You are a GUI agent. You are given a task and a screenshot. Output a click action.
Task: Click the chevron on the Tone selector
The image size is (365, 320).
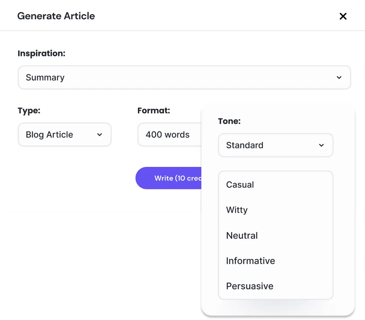click(321, 145)
